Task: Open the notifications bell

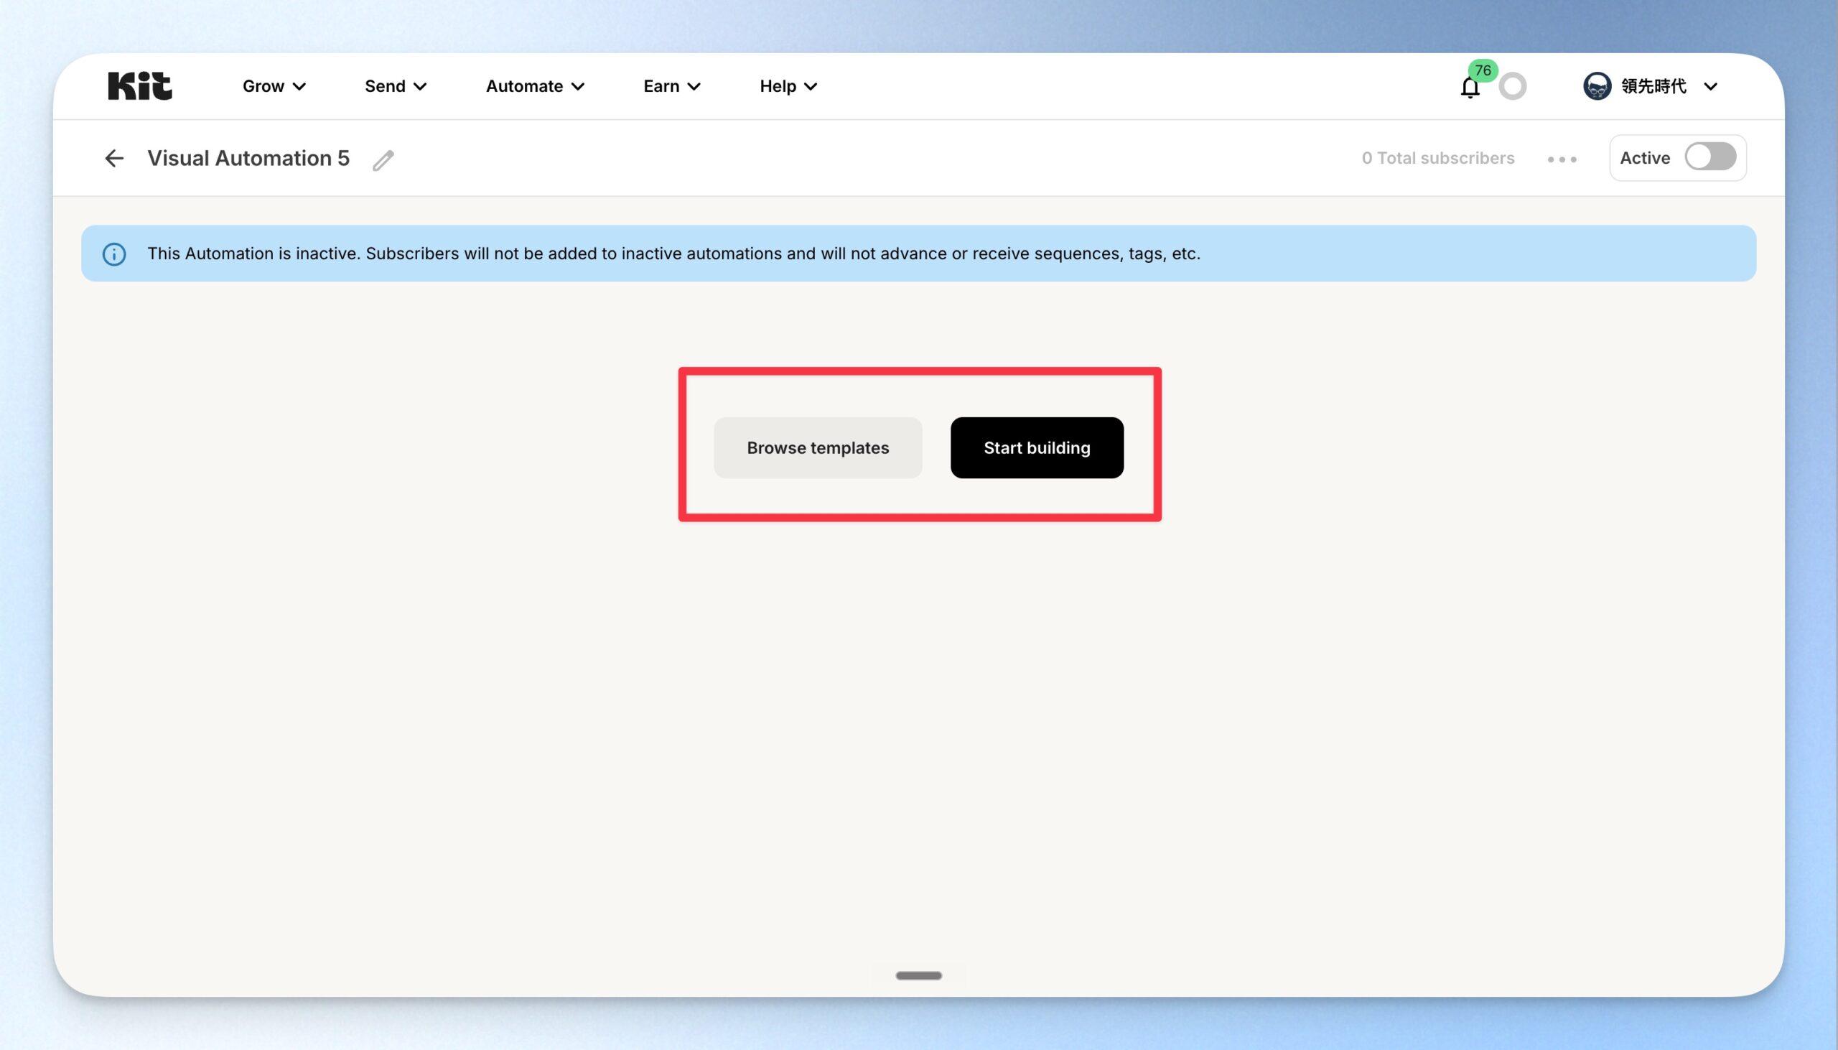Action: [x=1470, y=86]
